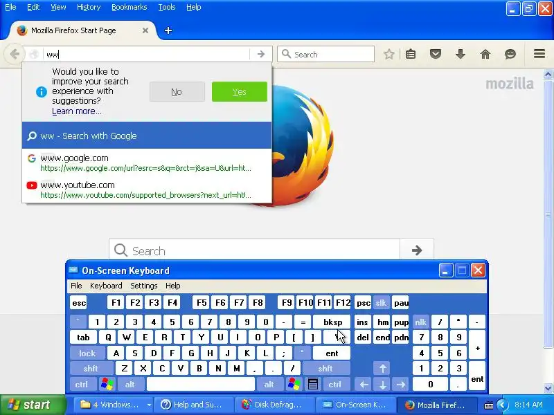The image size is (554, 415).
Task: Click page scrollbar down arrow
Action: point(548,388)
